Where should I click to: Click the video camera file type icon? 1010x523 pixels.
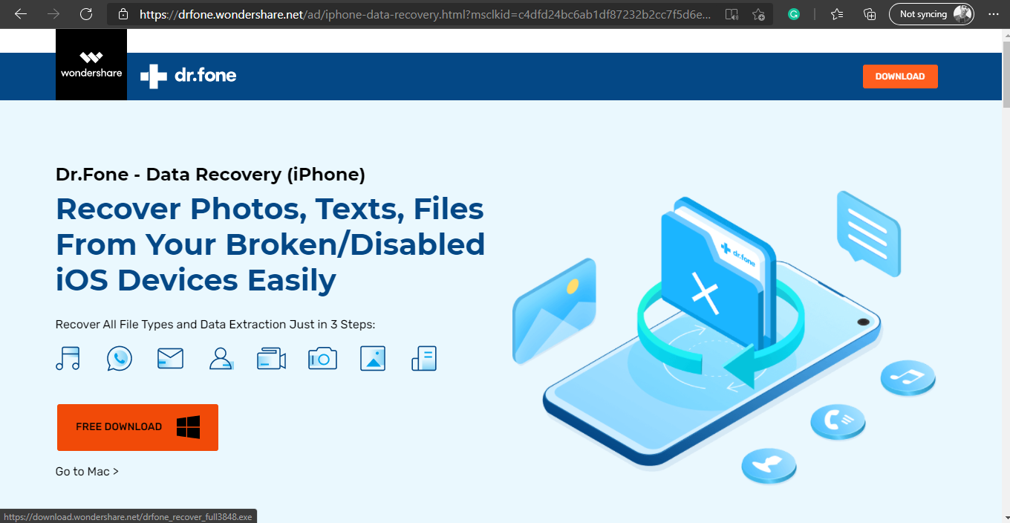click(x=271, y=359)
